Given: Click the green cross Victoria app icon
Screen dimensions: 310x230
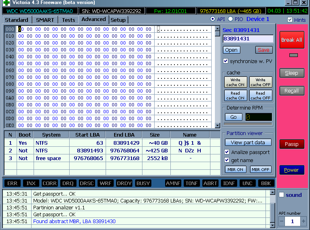Looking at the screenshot, I should point(6,3).
